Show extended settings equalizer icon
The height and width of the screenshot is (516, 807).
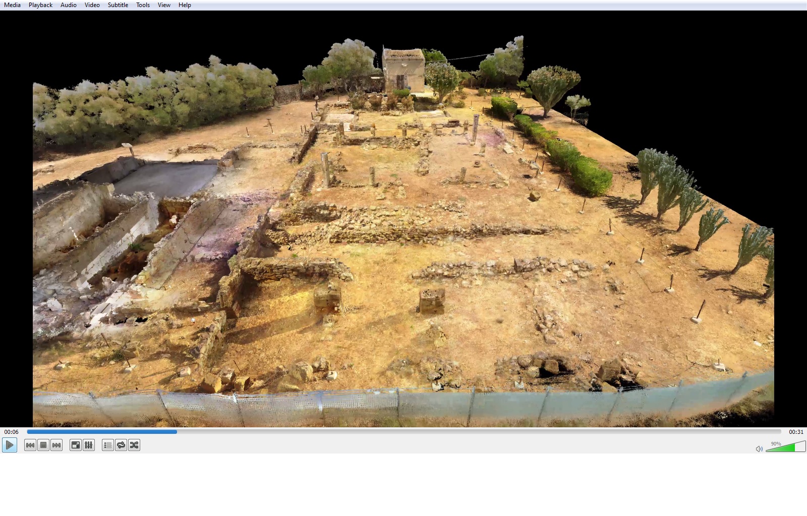[89, 445]
